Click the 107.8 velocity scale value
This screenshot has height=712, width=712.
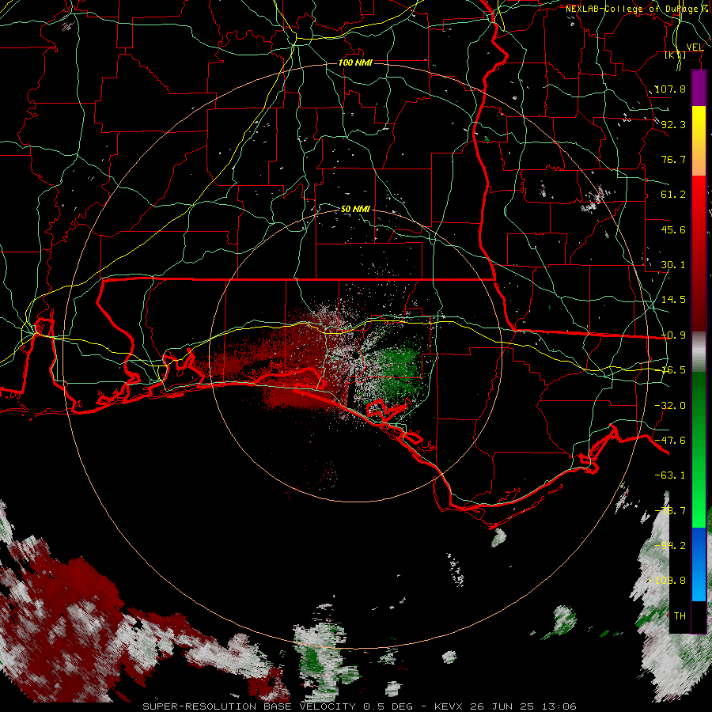coord(670,89)
